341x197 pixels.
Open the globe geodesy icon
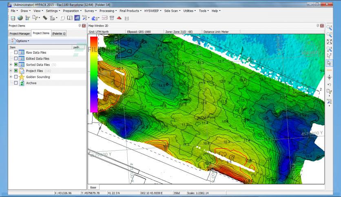tap(20, 18)
